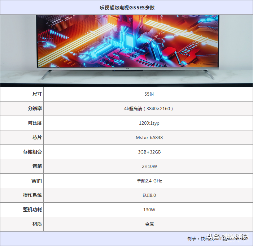Select the 'EUI8.0' value
The image size is (253, 246).
point(149,195)
